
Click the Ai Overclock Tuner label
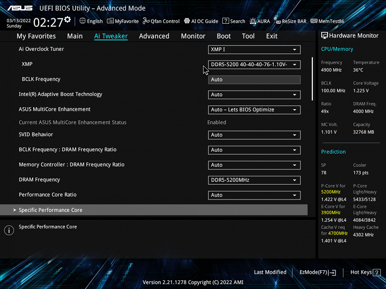coord(42,49)
